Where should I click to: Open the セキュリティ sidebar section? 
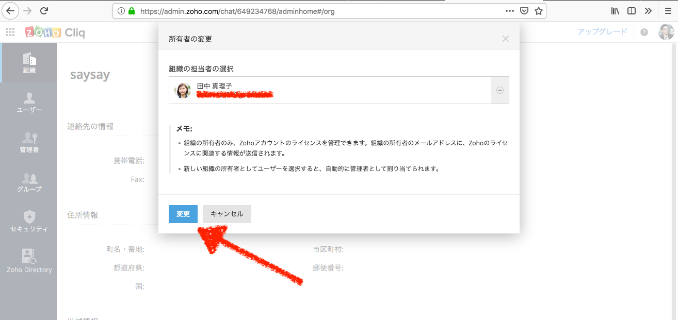pos(29,222)
